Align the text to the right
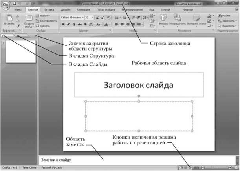240x171 pixels. [x=128, y=24]
